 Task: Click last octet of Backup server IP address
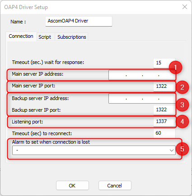pyautogui.click(x=167, y=99)
